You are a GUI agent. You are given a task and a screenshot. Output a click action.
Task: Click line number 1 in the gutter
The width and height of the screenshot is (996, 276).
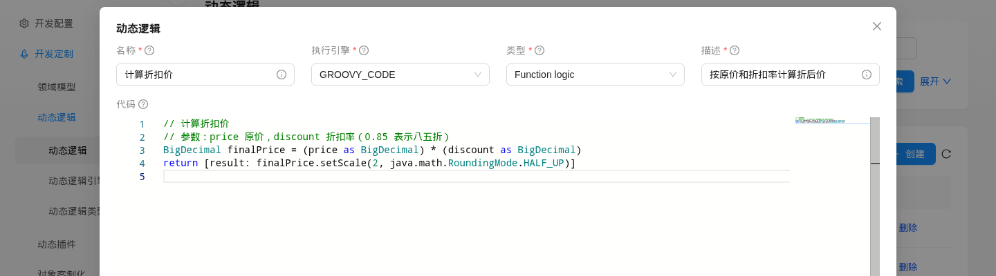[142, 124]
